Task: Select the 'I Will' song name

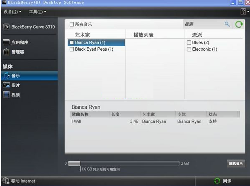Action: tap(76, 121)
